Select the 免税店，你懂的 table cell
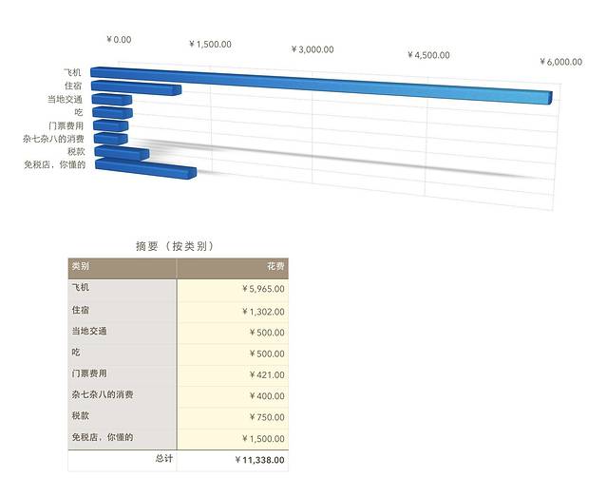Viewport: 607px width, 497px height. (x=122, y=438)
